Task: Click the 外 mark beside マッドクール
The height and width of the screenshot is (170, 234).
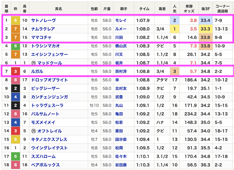Action: (33, 63)
